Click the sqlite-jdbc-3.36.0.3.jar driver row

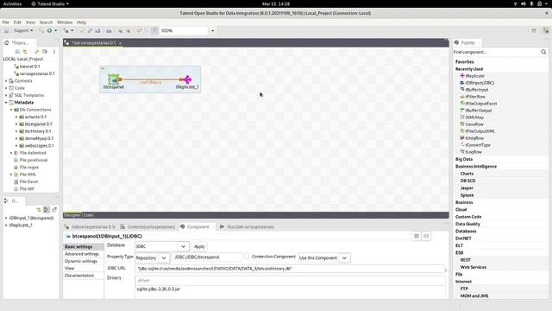click(290, 289)
